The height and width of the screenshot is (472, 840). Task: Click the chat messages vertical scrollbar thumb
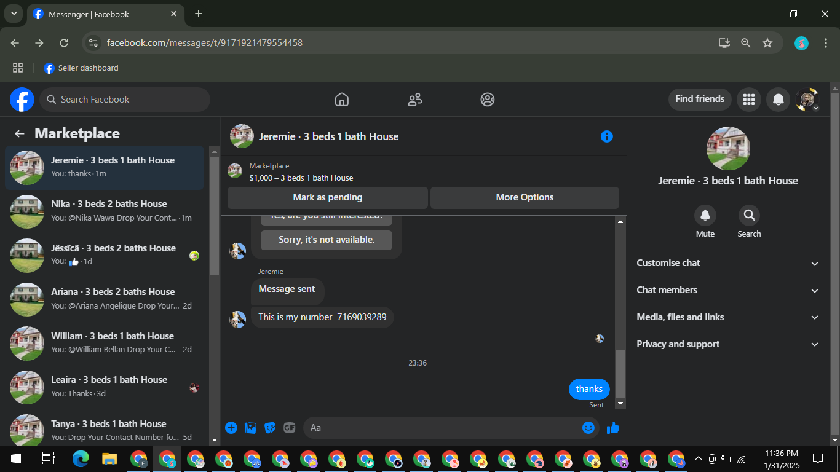[620, 374]
